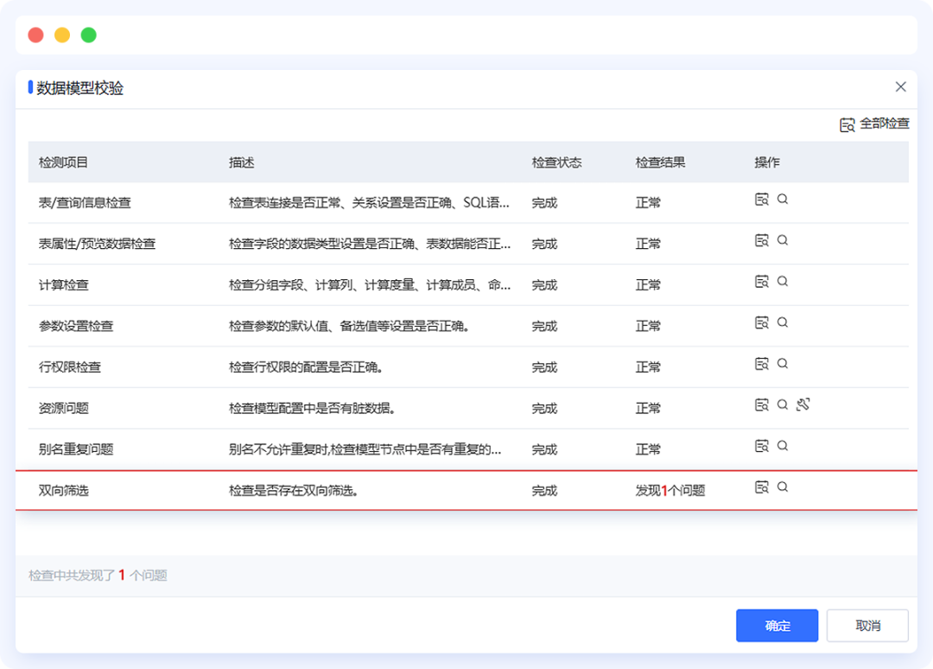Select the 资源问题 table row
This screenshot has height=669, width=933.
[389, 404]
